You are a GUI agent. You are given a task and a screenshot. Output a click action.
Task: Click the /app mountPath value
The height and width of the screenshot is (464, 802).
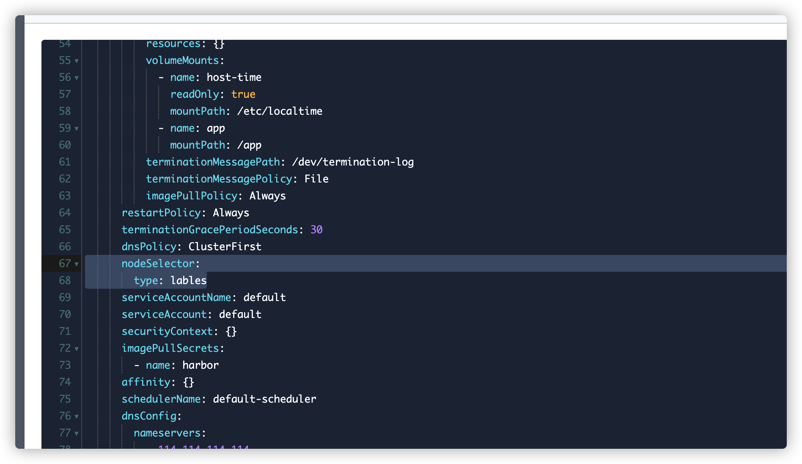point(249,145)
